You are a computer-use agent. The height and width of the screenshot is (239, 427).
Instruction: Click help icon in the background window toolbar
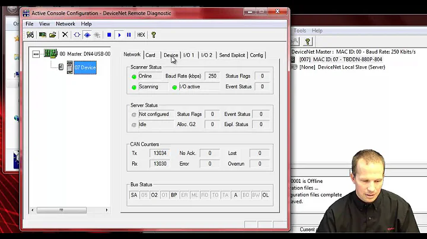pos(308,41)
